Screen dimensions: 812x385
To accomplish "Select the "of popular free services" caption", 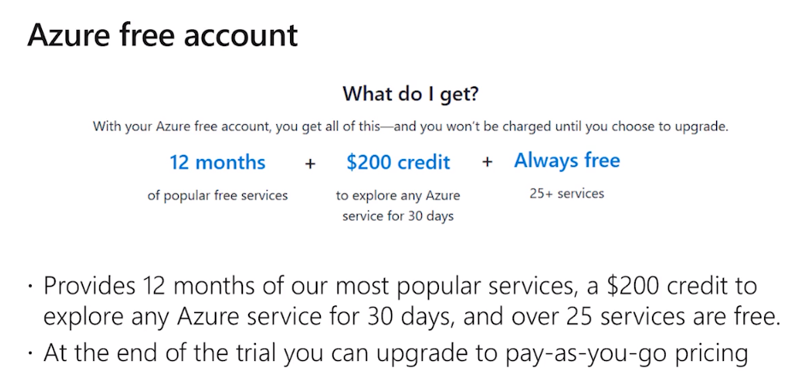I will [217, 196].
